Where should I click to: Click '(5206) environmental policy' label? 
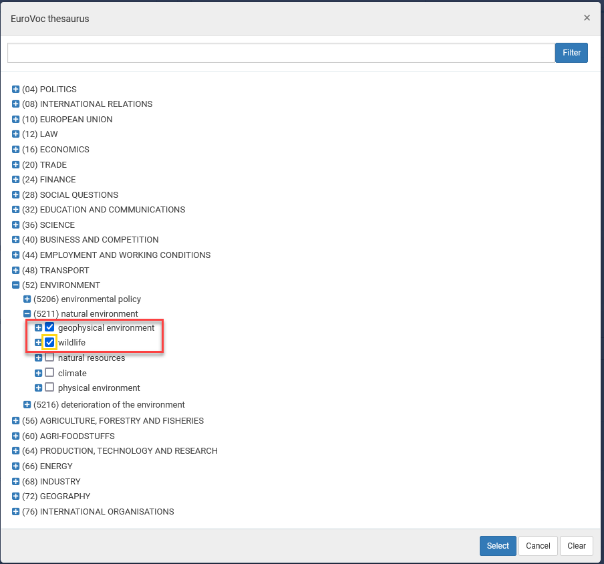(87, 299)
